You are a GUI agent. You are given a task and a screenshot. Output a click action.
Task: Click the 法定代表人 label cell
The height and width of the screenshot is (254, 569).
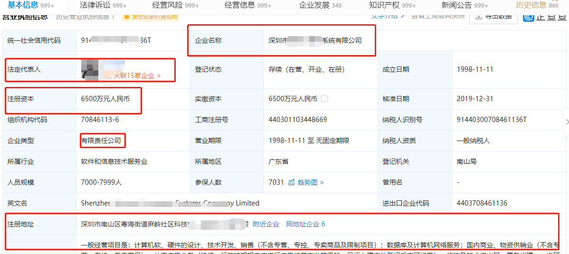tap(39, 69)
